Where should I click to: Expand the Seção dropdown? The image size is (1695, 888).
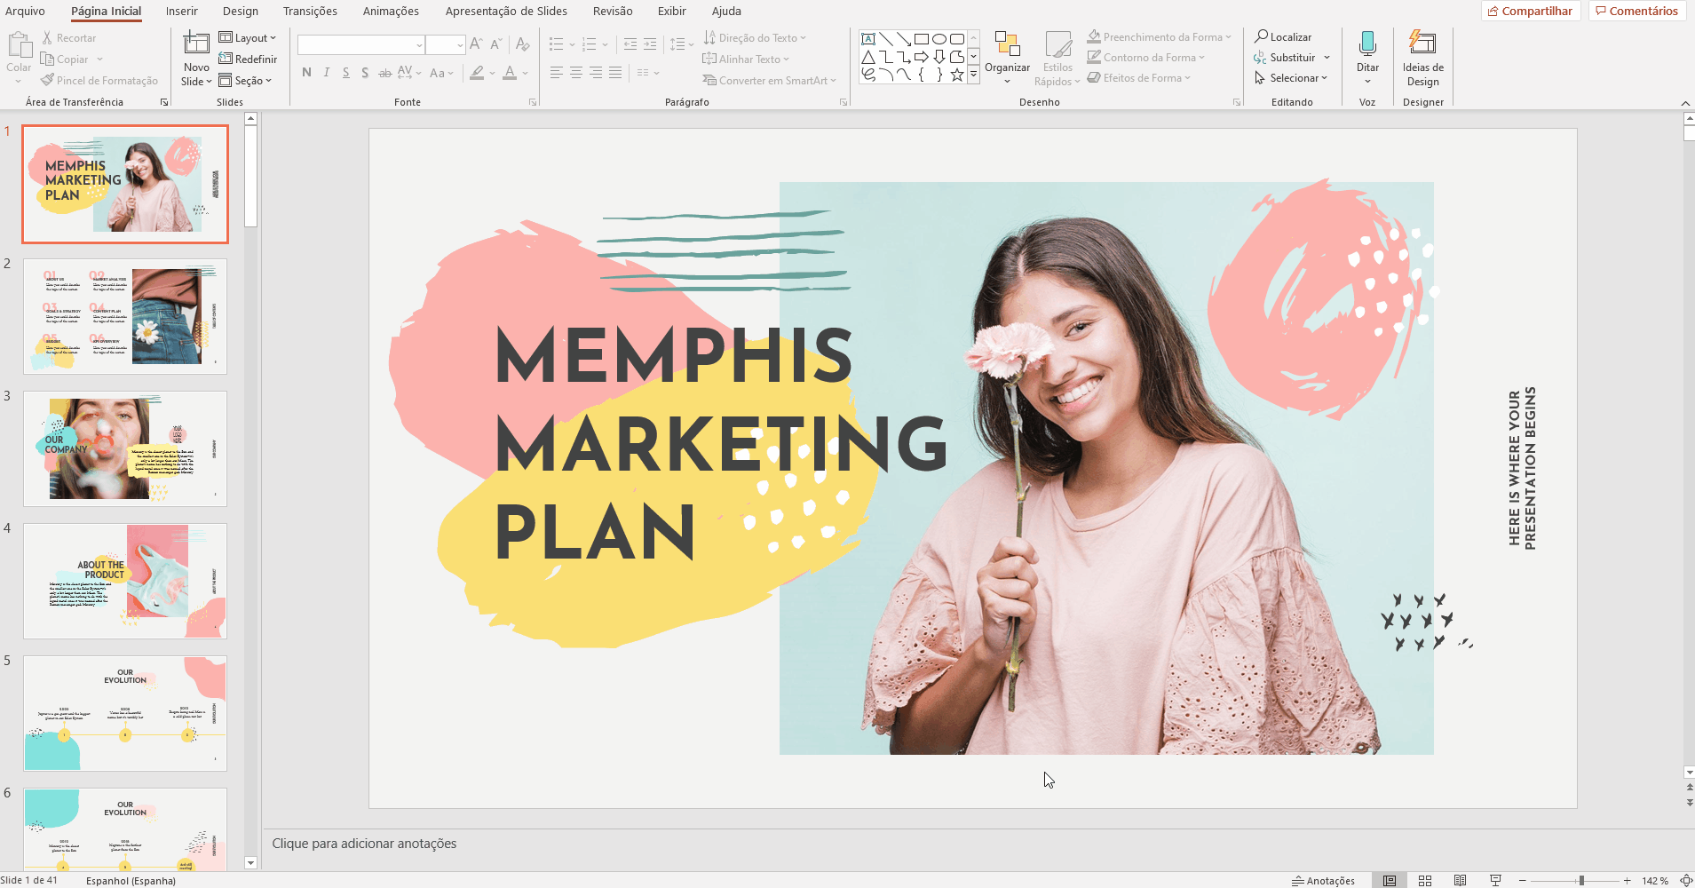(x=245, y=80)
